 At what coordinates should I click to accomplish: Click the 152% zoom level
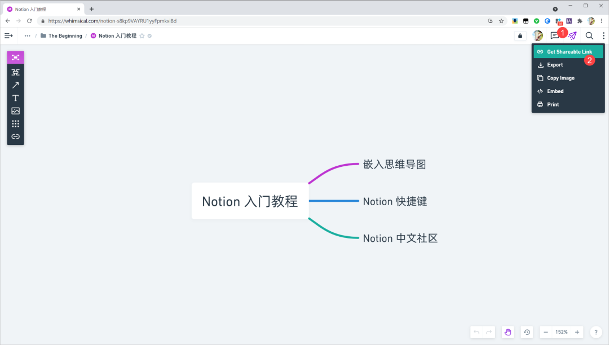(x=561, y=332)
